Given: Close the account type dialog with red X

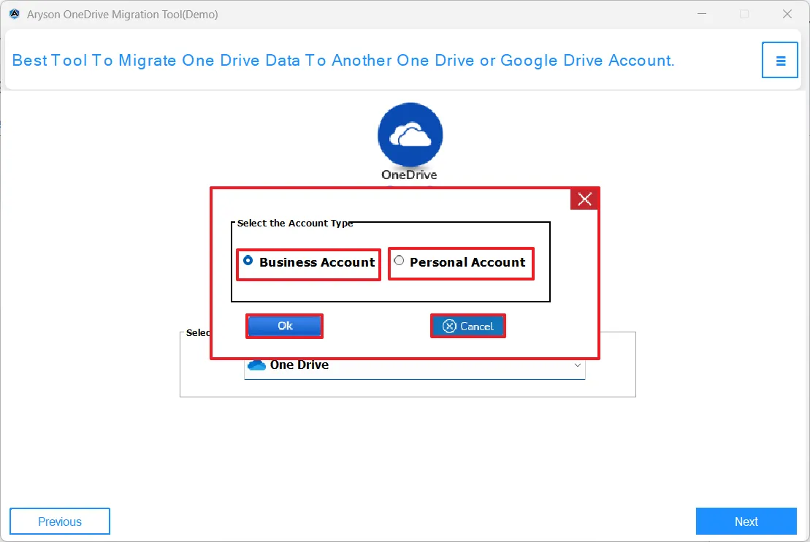Looking at the screenshot, I should tap(584, 199).
